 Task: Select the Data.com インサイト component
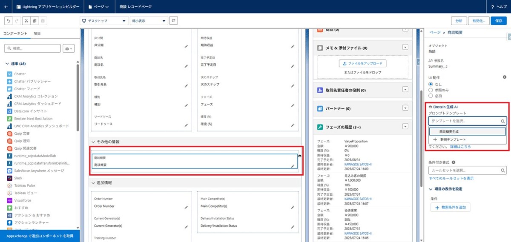pyautogui.click(x=27, y=111)
